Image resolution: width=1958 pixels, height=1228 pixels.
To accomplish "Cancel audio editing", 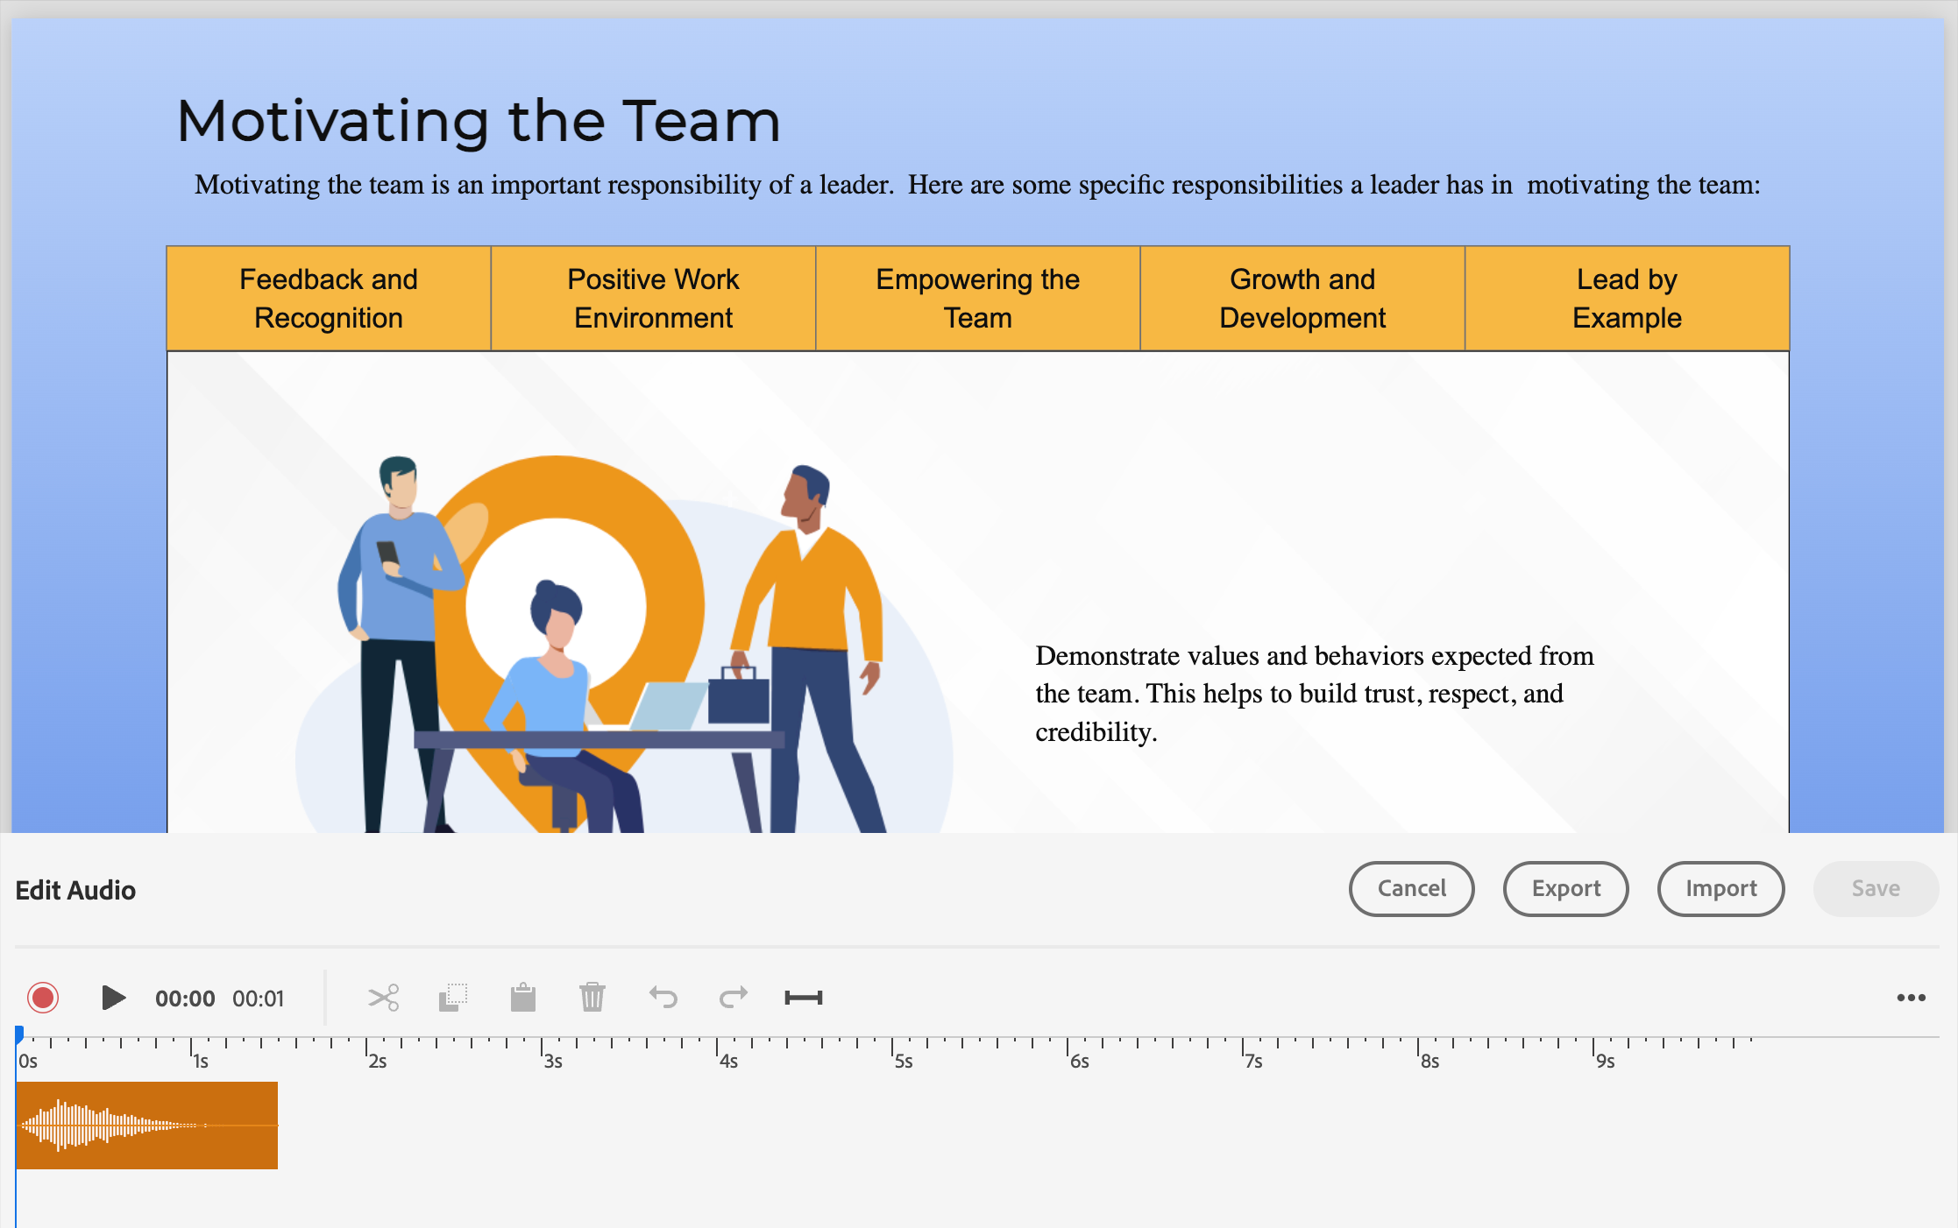I will coord(1411,889).
